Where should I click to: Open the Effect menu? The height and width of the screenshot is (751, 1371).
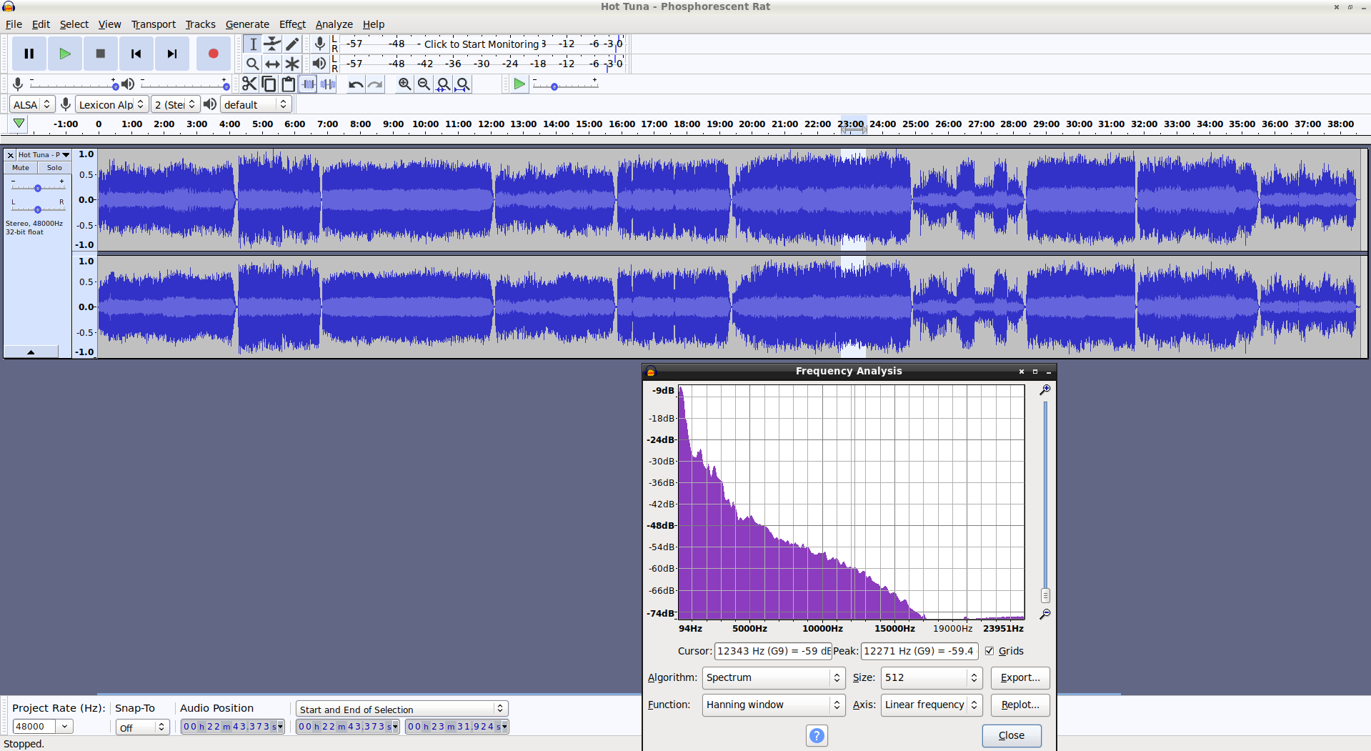pyautogui.click(x=292, y=24)
